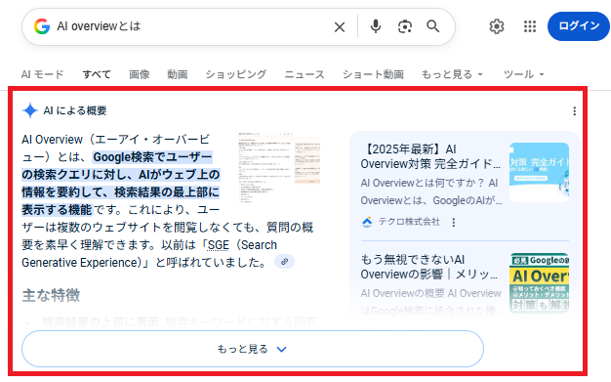611x382 pixels.
Task: Open the AI overview screenshot thumbnail
Action: [279, 168]
